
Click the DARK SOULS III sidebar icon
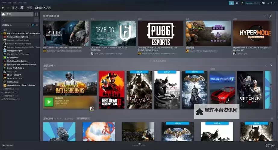[5, 78]
